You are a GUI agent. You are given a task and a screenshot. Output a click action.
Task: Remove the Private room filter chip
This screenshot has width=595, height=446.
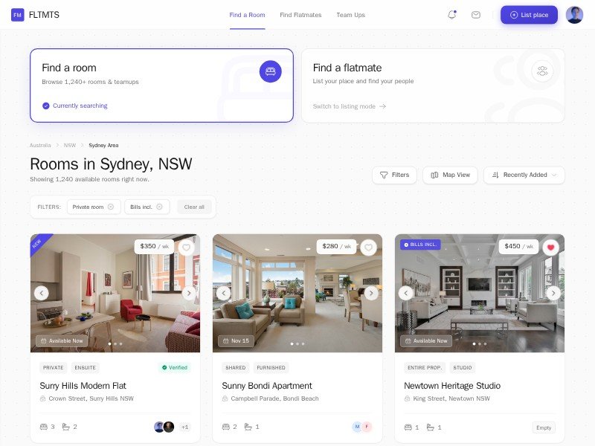110,207
